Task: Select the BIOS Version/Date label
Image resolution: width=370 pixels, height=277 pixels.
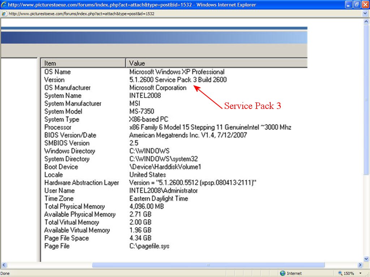Action: 70,135
